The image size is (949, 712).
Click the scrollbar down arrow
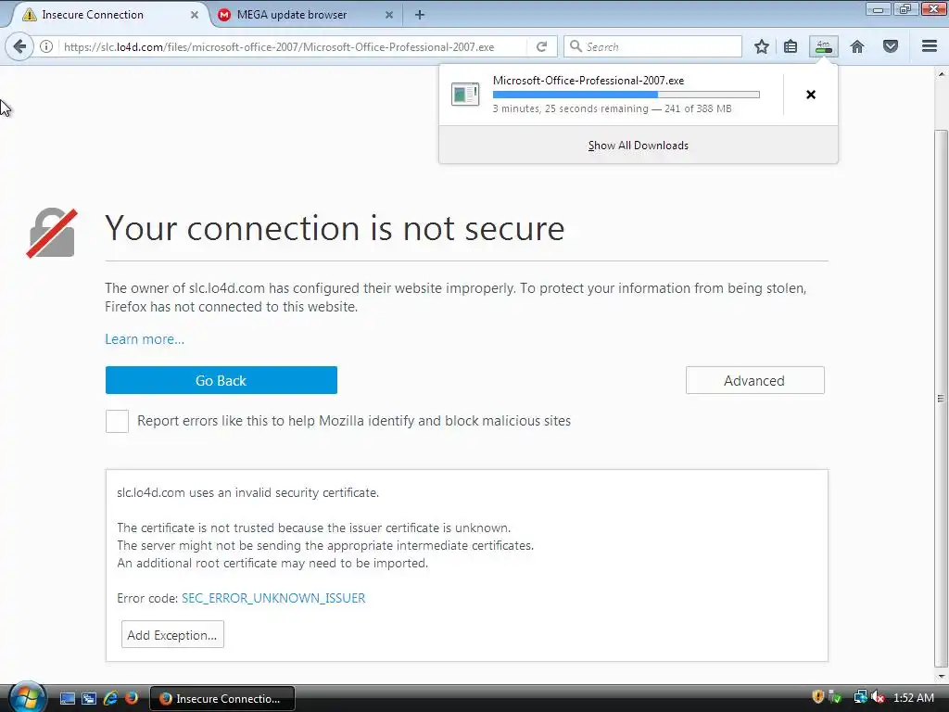(941, 676)
